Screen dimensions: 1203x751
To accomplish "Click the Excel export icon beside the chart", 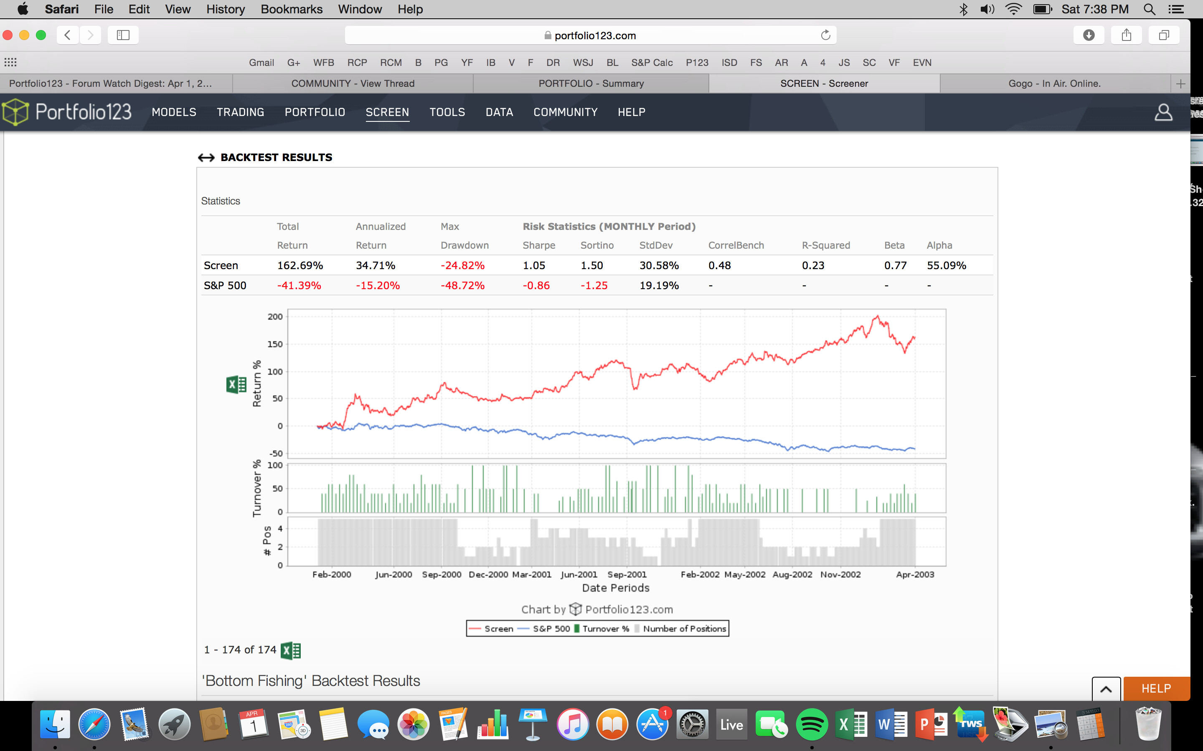I will pos(236,384).
